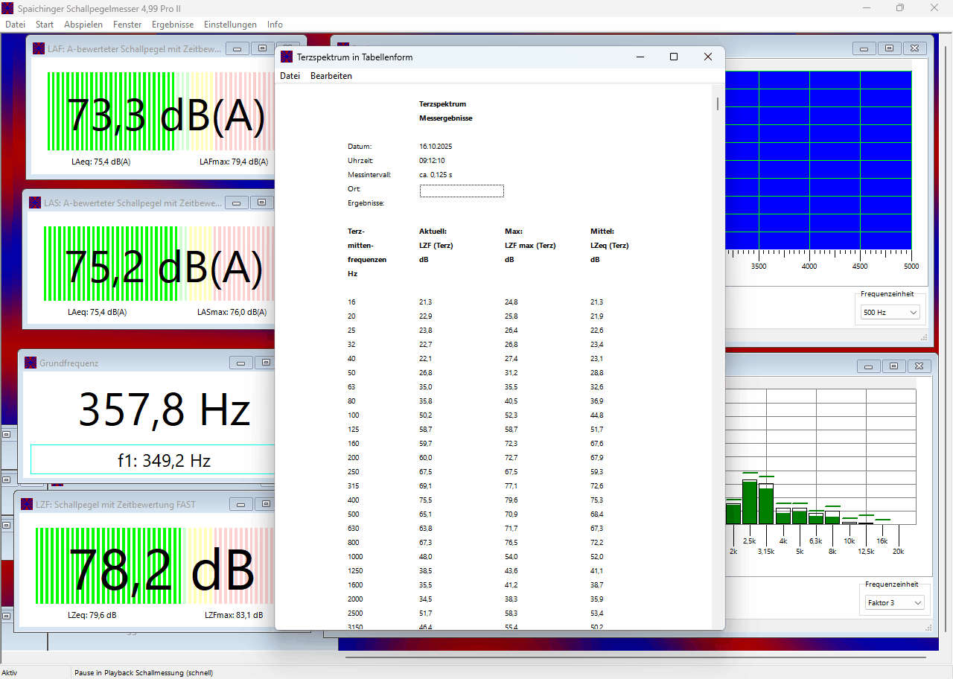Click the LAF window's title bar icon
This screenshot has width=953, height=679.
click(37, 49)
